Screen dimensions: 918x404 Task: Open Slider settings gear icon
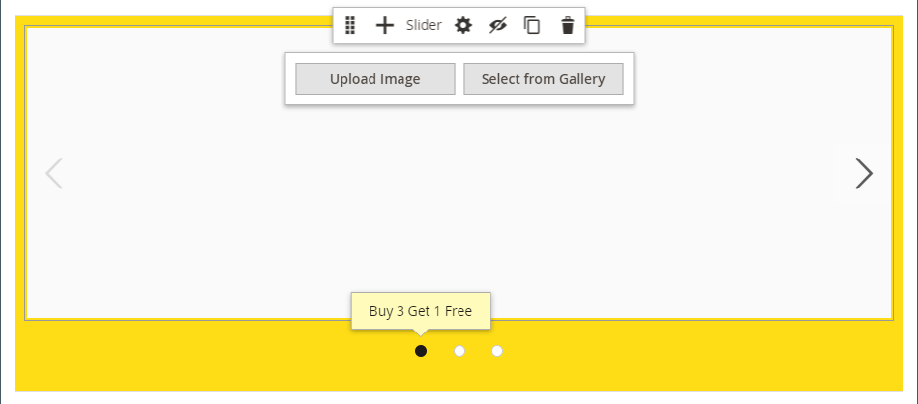463,25
